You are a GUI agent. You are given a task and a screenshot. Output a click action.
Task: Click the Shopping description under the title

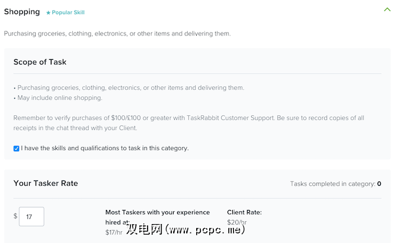click(117, 34)
